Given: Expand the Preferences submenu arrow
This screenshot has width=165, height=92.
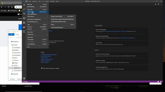Looking at the screenshot, I should (x=47, y=34).
